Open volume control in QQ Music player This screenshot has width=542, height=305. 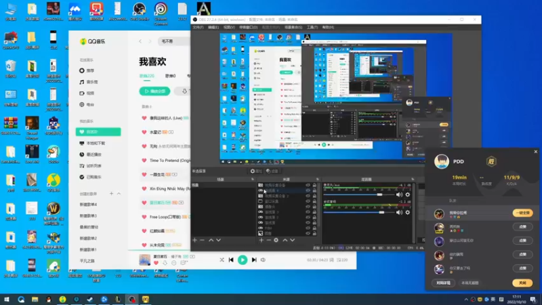(x=263, y=260)
